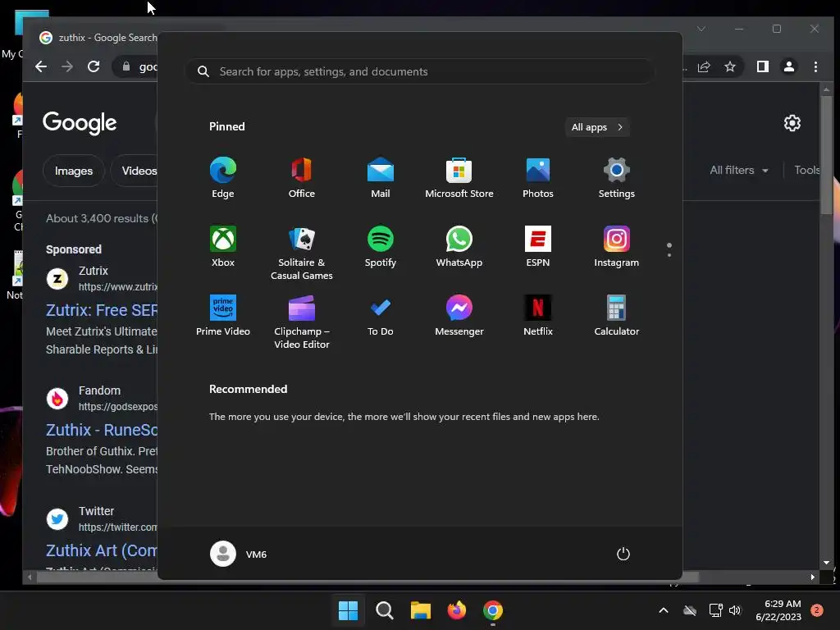840x630 pixels.
Task: Open the network status tray icon
Action: 715,610
